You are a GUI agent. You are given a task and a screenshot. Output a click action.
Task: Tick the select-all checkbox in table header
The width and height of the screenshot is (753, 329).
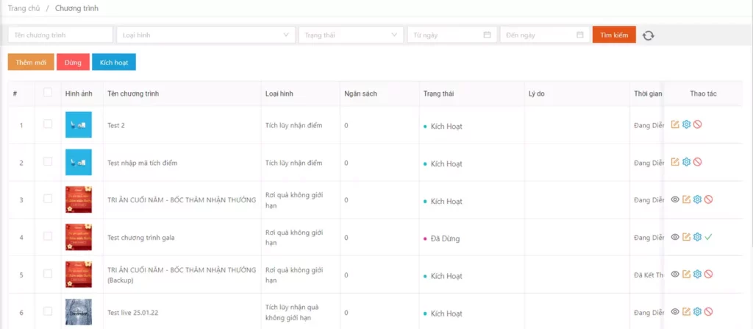click(48, 93)
